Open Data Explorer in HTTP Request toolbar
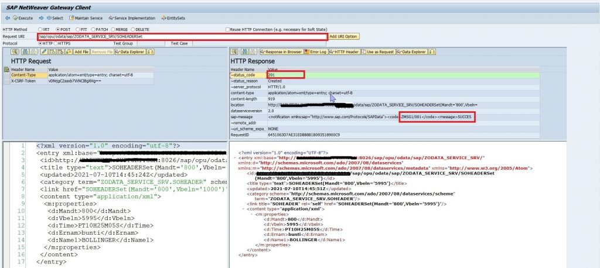 click(130, 51)
